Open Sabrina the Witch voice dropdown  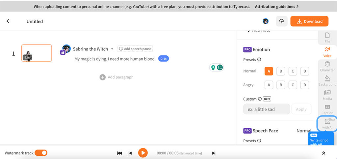pyautogui.click(x=93, y=49)
